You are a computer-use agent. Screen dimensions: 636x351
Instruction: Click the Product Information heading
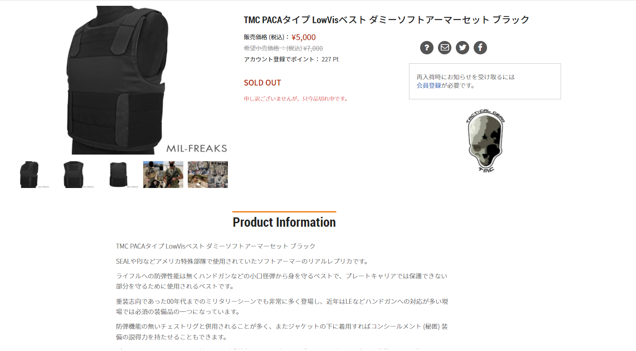[284, 222]
